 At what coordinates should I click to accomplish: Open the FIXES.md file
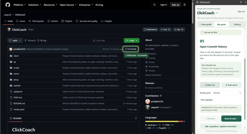18,98
